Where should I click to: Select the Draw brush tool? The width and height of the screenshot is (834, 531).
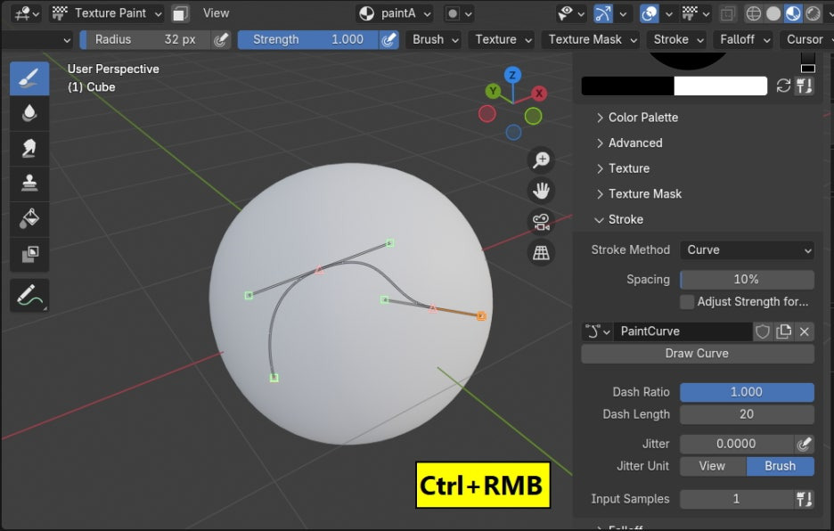tap(29, 78)
